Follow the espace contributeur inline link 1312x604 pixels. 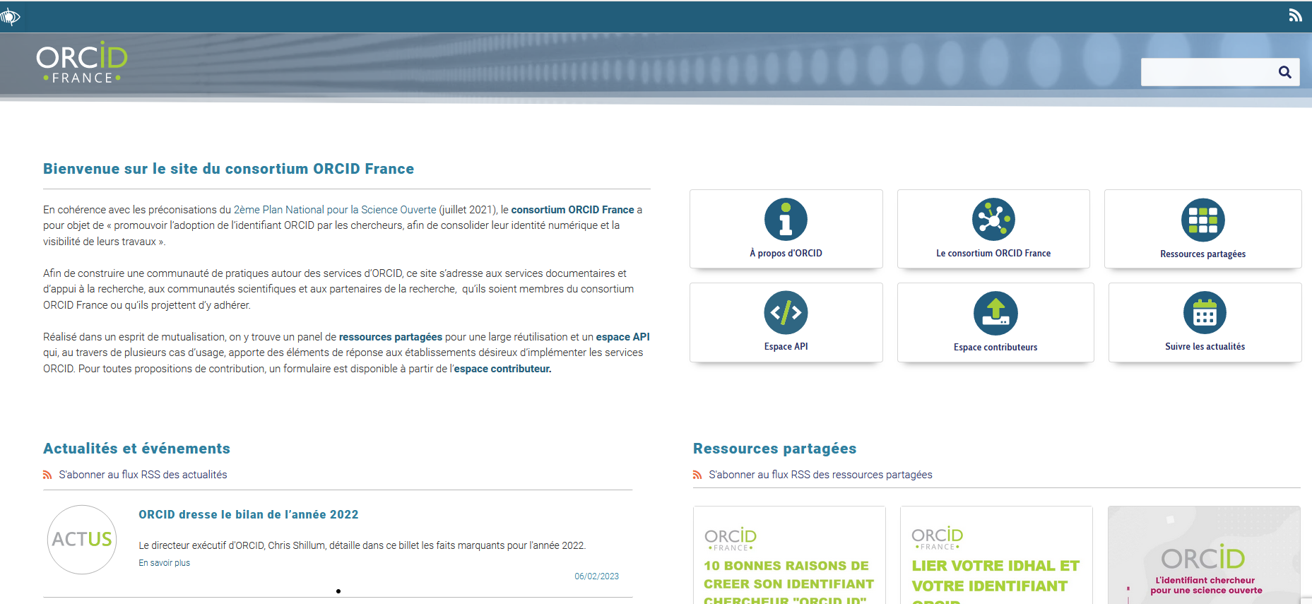point(502,369)
